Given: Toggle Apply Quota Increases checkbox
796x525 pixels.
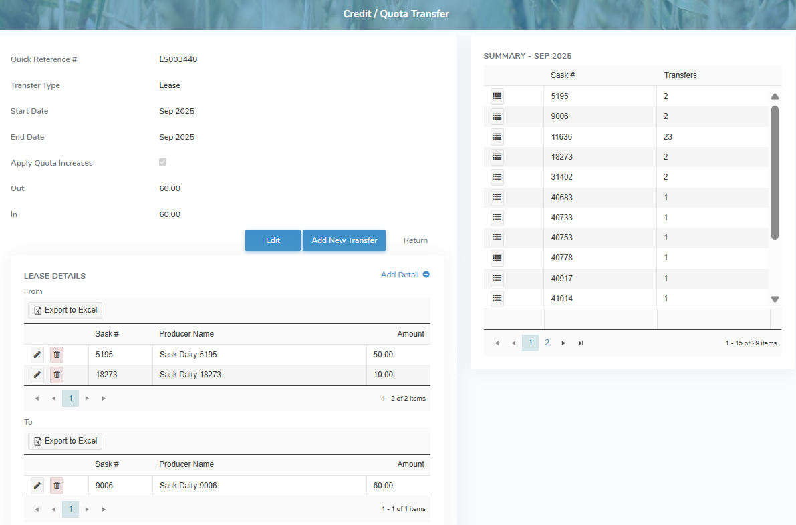Looking at the screenshot, I should coord(162,162).
